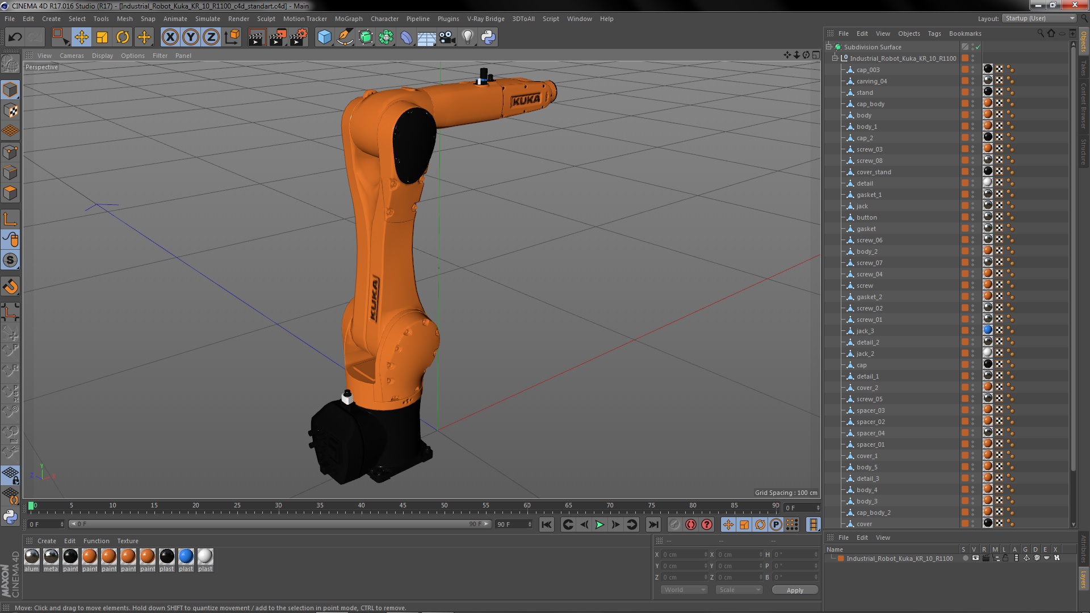This screenshot has height=613, width=1090.
Task: Open the World coordinate dropdown
Action: coord(684,590)
